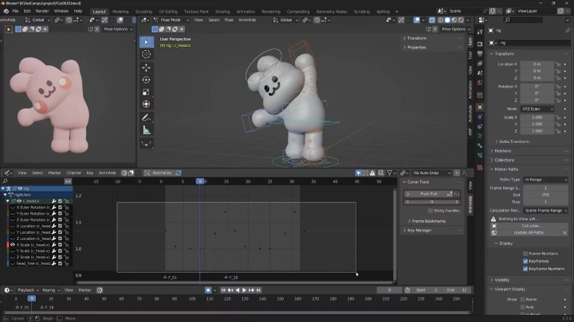Select the 3D Cursor tool

(x=146, y=54)
